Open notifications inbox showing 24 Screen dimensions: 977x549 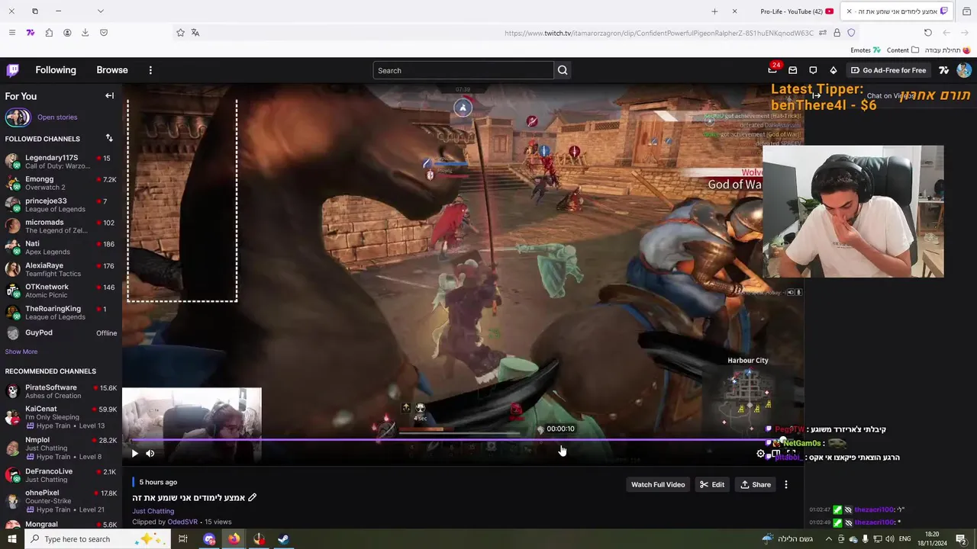tap(772, 70)
